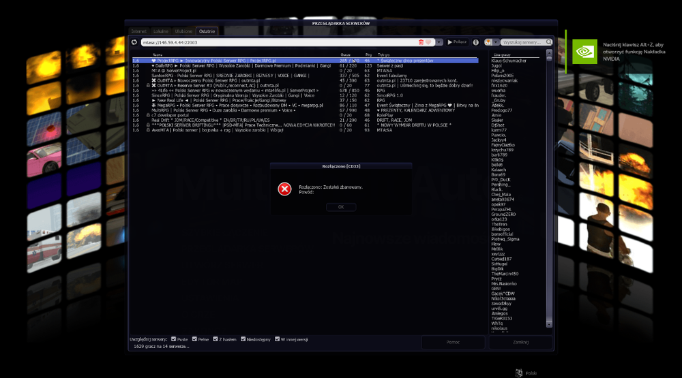
Task: Click the language icon next to Polski
Action: [x=518, y=373]
